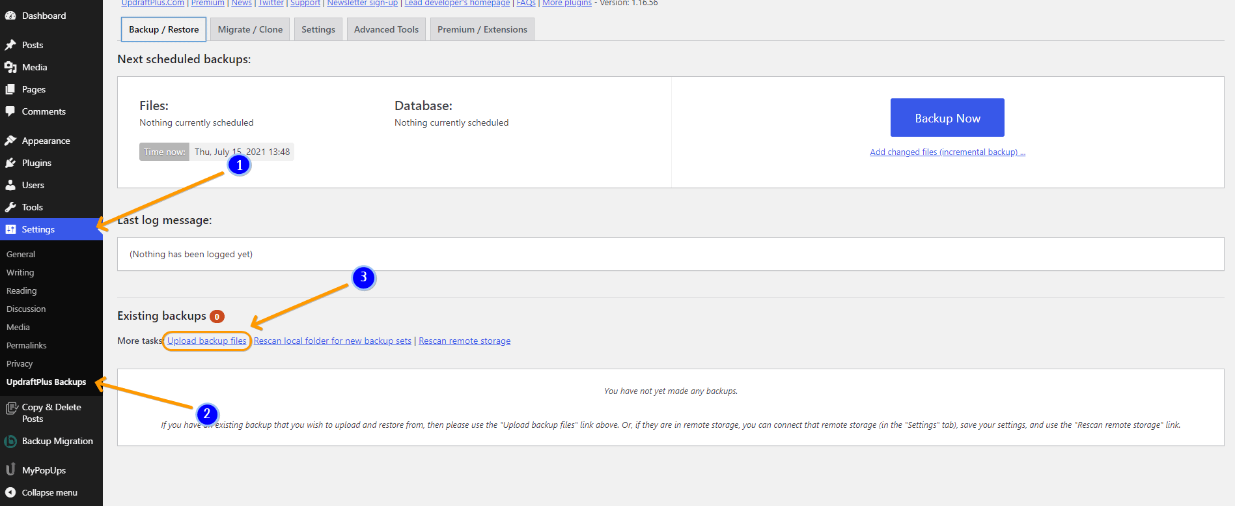Viewport: 1235px width, 506px height.
Task: Click the Comments speech bubble icon
Action: click(x=10, y=111)
